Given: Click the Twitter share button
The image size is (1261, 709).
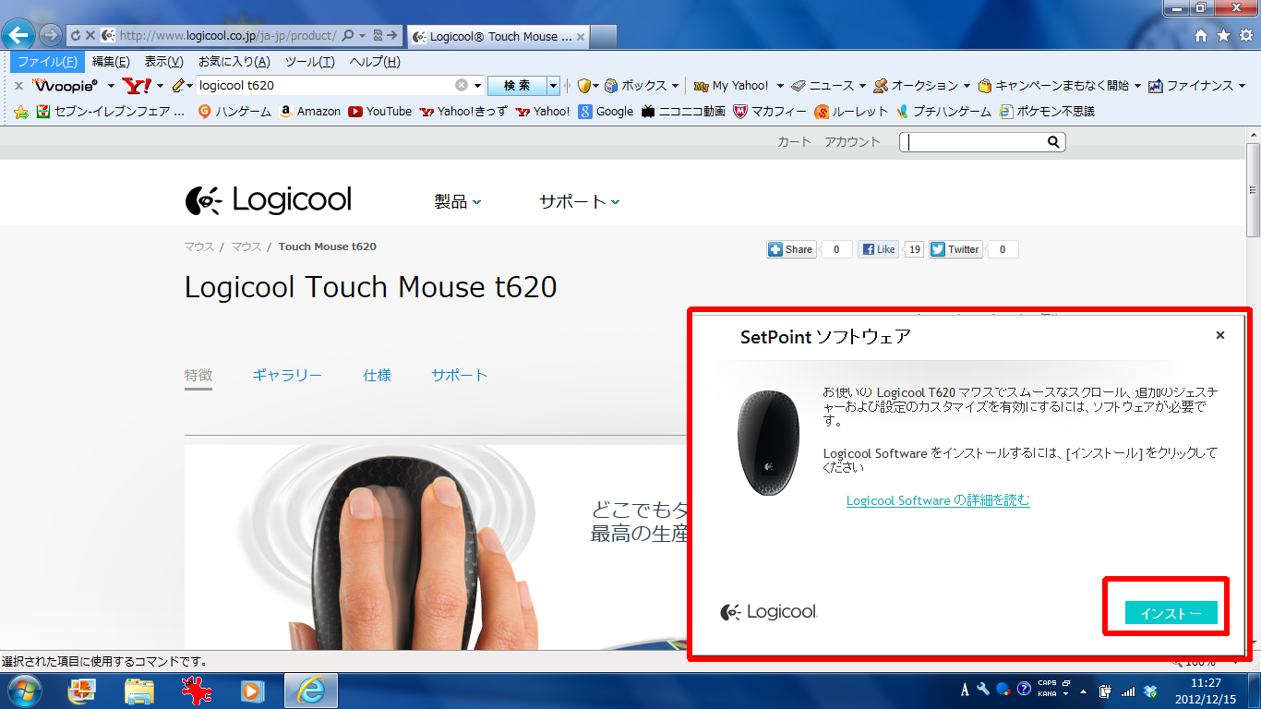Looking at the screenshot, I should pos(955,249).
